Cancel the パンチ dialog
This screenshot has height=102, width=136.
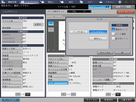(x=105, y=53)
